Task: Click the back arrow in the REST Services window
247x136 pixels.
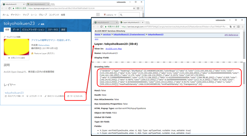Action: [x=94, y=27]
